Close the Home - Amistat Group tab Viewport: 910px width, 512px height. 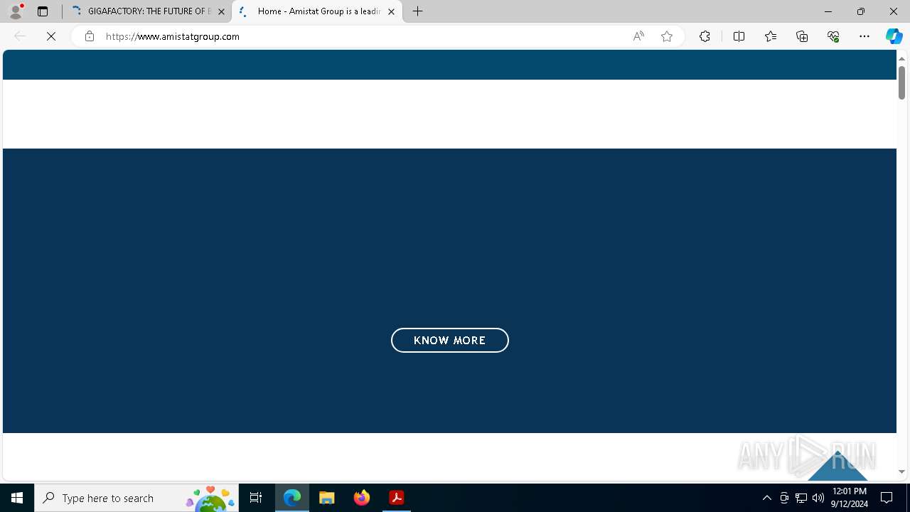(x=391, y=11)
